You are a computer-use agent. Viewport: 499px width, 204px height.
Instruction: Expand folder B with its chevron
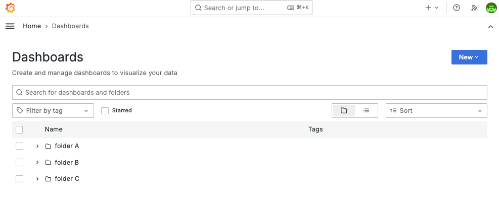coord(37,163)
